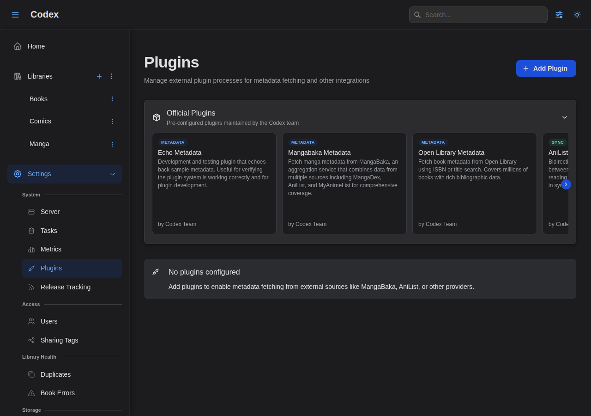Select the Echo Metadata plugin card

point(214,184)
